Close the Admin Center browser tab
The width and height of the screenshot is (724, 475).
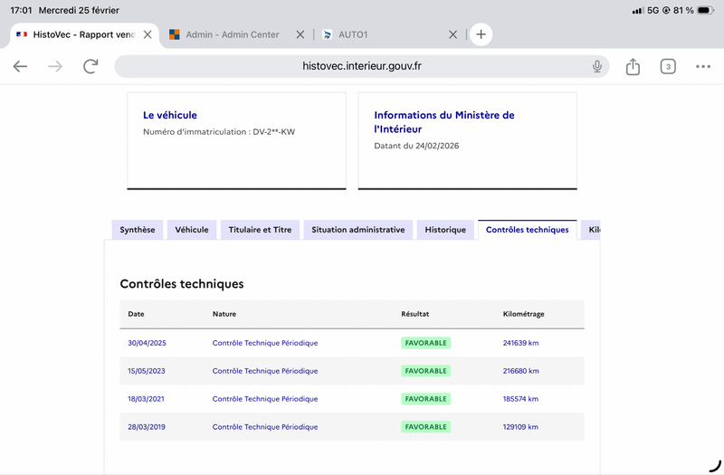point(300,34)
